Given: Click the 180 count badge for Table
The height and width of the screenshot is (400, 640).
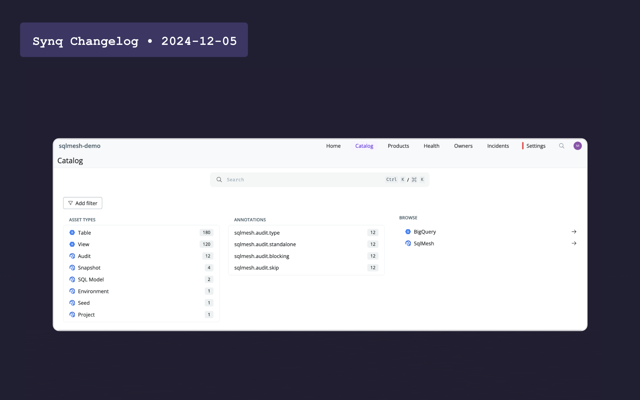Looking at the screenshot, I should [207, 233].
